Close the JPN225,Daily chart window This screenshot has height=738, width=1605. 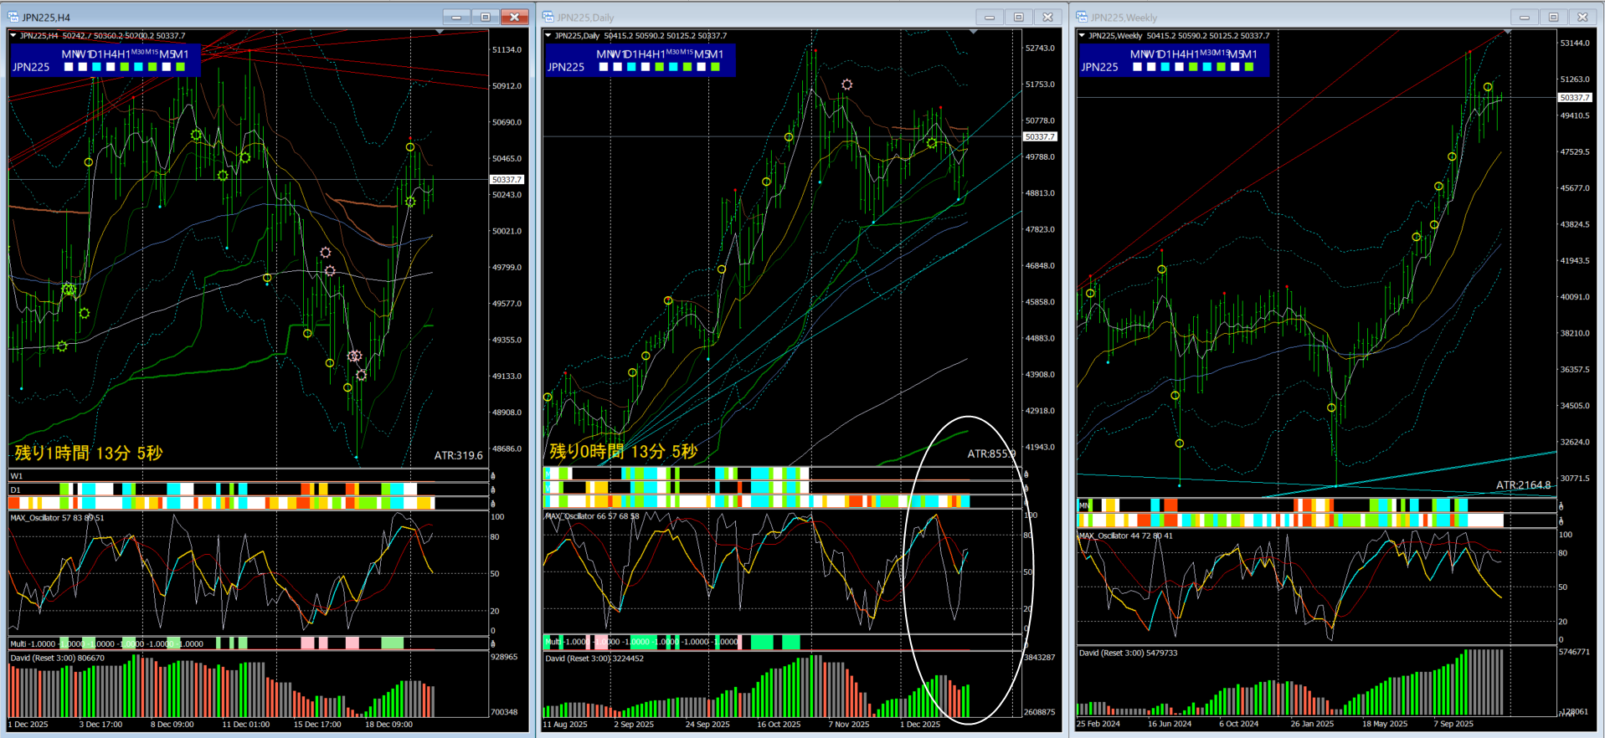1048,17
